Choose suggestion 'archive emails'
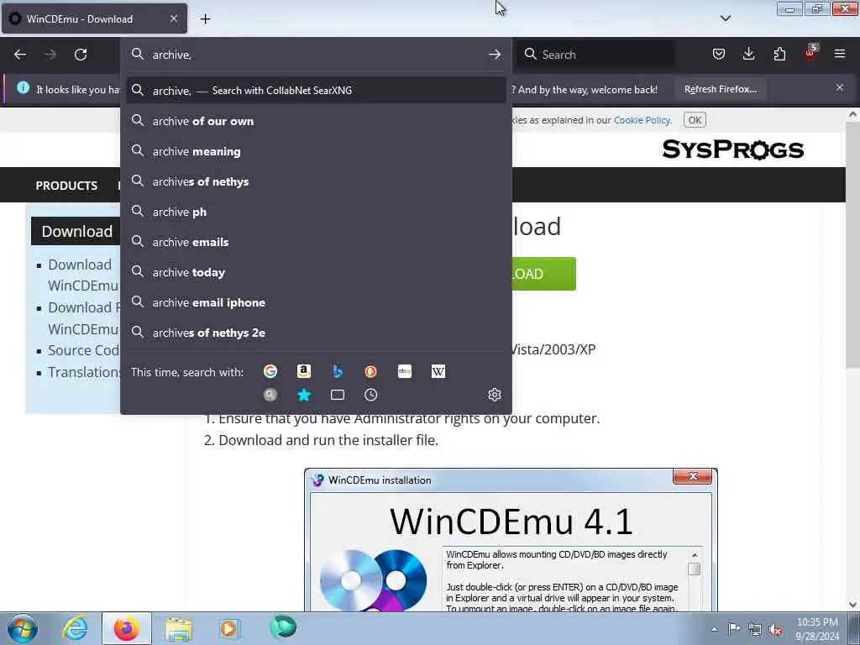This screenshot has height=645, width=860. (316, 242)
